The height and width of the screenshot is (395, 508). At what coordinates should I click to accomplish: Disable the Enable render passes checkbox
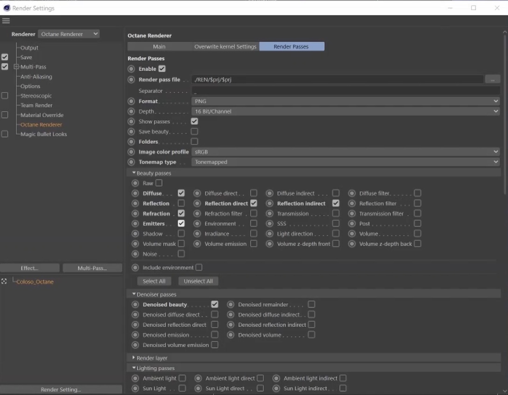(162, 68)
